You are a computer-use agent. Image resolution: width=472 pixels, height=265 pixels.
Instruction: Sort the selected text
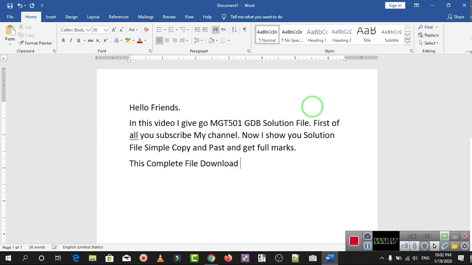pyautogui.click(x=234, y=30)
